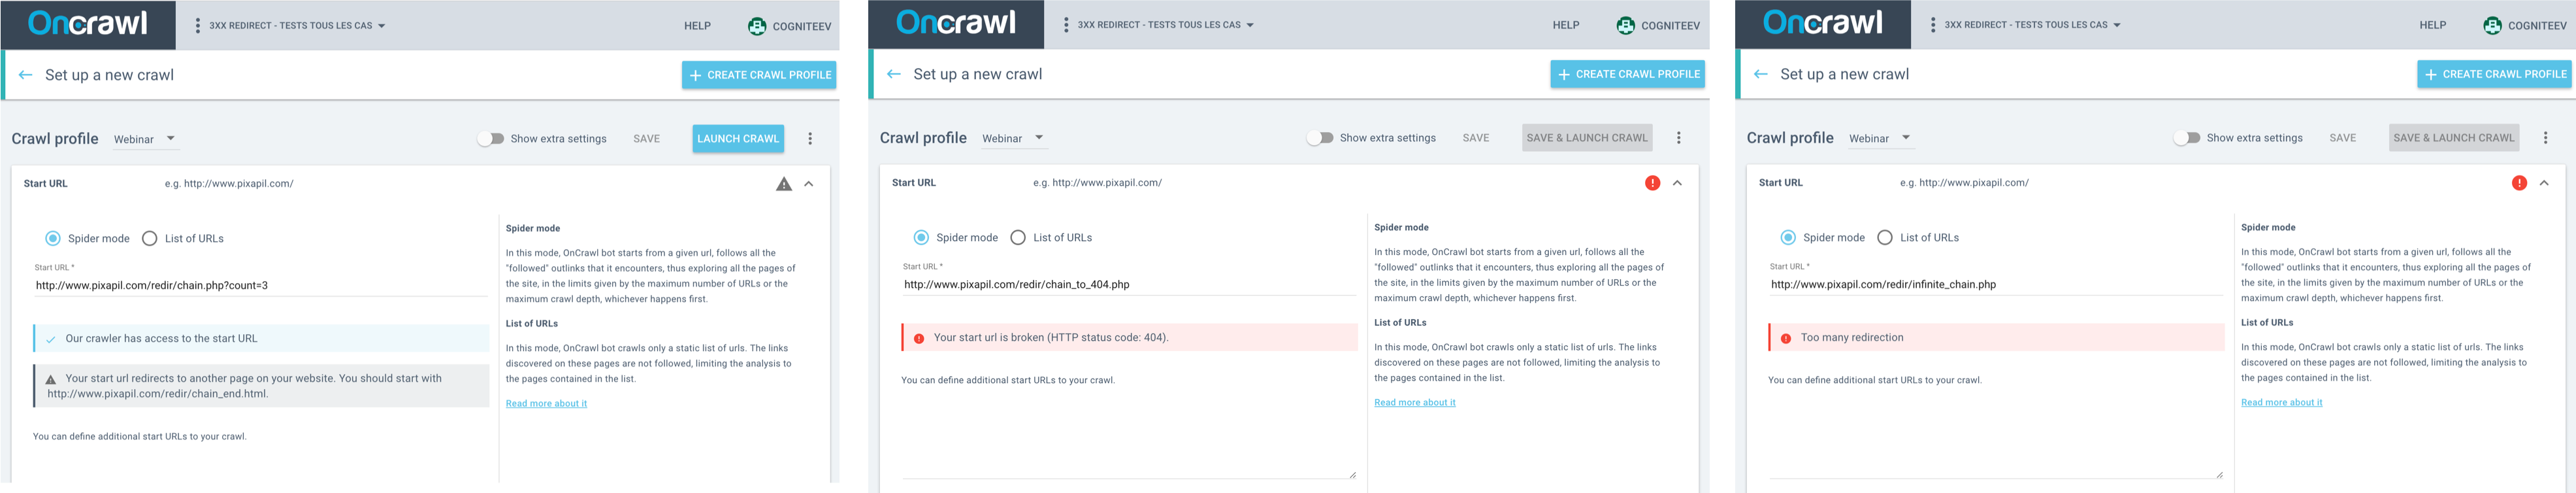Open HELP menu in the leftmost screenshot
This screenshot has height=493, width=2576.
[x=697, y=26]
